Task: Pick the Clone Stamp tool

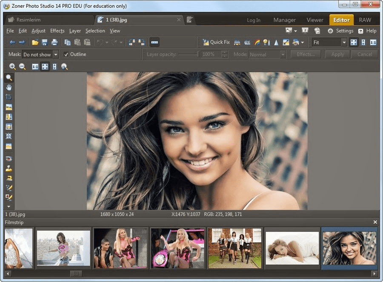Action: [x=9, y=168]
